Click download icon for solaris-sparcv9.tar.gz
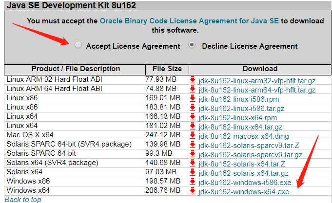The image size is (332, 203). (x=193, y=154)
